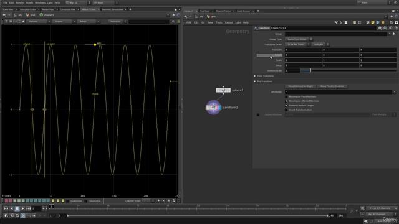Click network editor wrench tools icon
The height and width of the screenshot is (224, 399).
tap(336, 22)
